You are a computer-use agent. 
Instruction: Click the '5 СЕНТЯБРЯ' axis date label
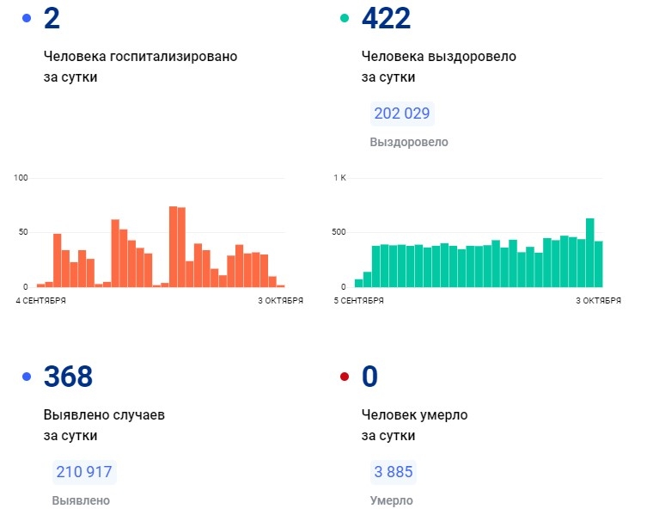(359, 301)
